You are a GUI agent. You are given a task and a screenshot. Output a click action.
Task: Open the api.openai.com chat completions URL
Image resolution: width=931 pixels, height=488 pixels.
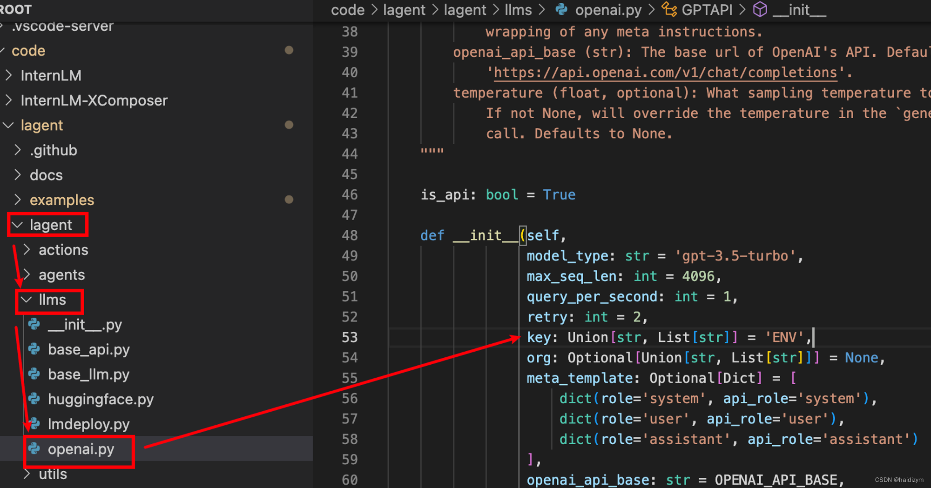665,73
